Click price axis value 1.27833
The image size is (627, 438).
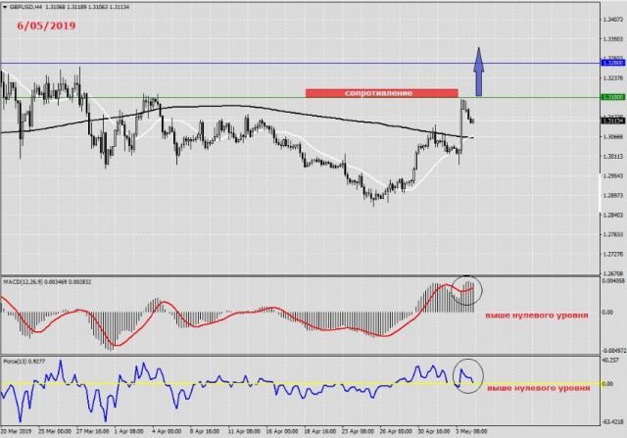coord(613,234)
